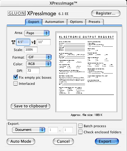Click the Scale field showing 100%
The image size is (127, 151).
coord(31,50)
